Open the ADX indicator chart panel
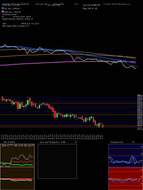 click(x=17, y=155)
